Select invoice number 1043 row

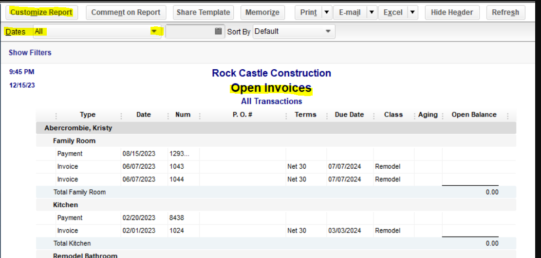pyautogui.click(x=177, y=166)
